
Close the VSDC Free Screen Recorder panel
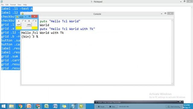(x=180, y=102)
